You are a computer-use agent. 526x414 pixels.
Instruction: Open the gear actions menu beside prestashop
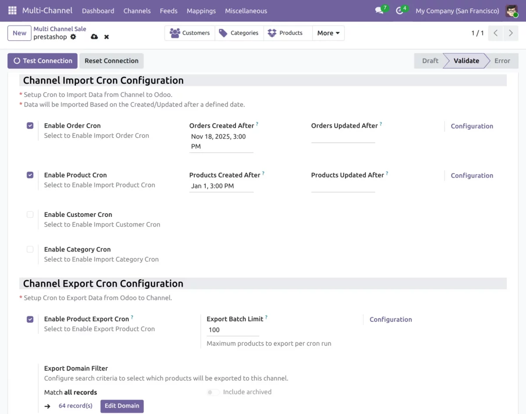click(73, 37)
